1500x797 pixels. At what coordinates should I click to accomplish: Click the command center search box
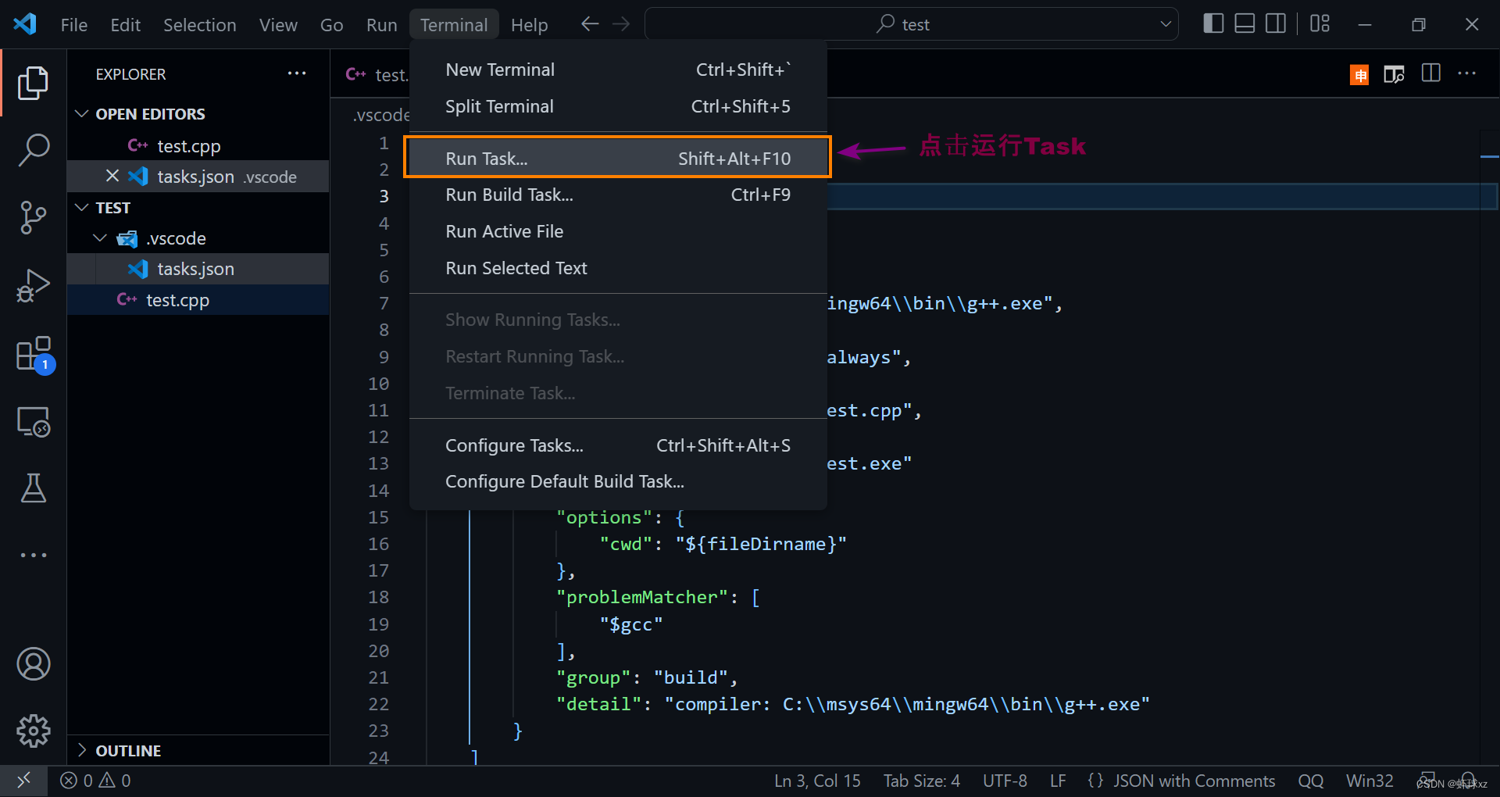[x=911, y=24]
